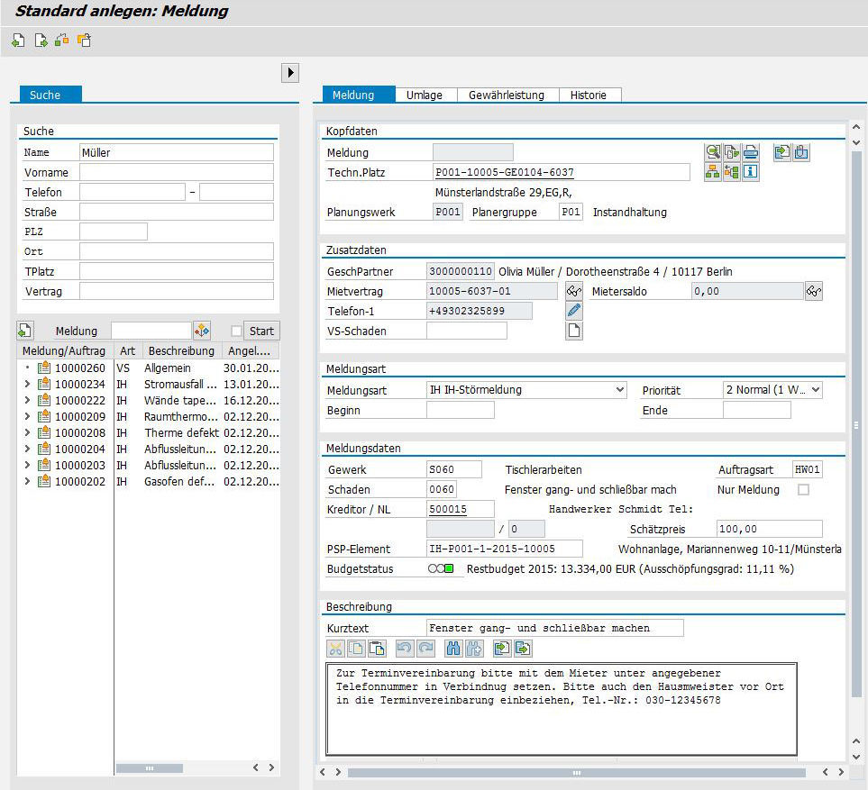Image resolution: width=868 pixels, height=790 pixels.
Task: Switch to the Umlage tab
Action: 424,95
